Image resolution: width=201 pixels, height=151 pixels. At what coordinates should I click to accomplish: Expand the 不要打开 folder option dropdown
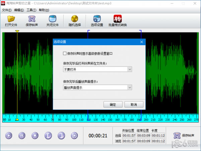click(x=130, y=69)
